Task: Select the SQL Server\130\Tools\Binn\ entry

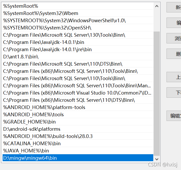Action: [77, 35]
